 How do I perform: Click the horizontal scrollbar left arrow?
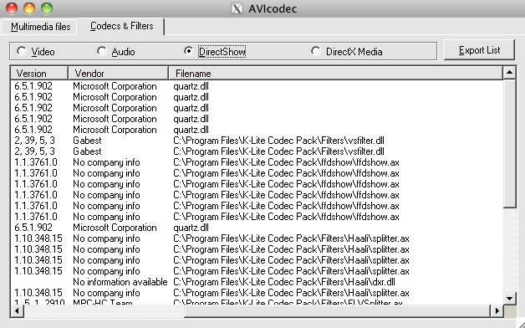tap(17, 311)
